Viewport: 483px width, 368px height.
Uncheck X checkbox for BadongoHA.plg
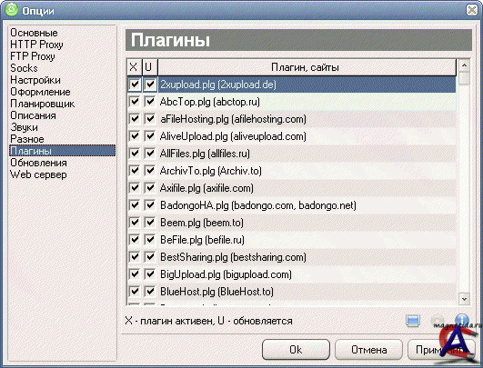click(x=135, y=205)
